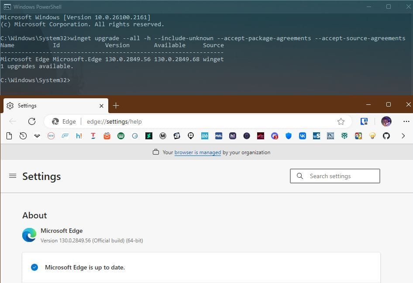This screenshot has height=283, width=413.
Task: Open the MW circle bookmark
Action: 51,136
